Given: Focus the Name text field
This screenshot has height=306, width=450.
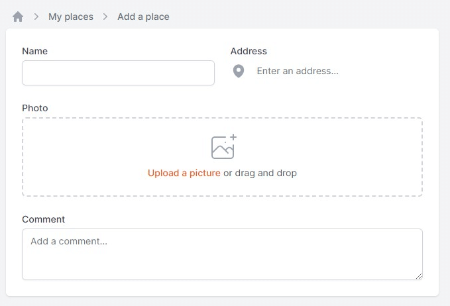Looking at the screenshot, I should [118, 73].
